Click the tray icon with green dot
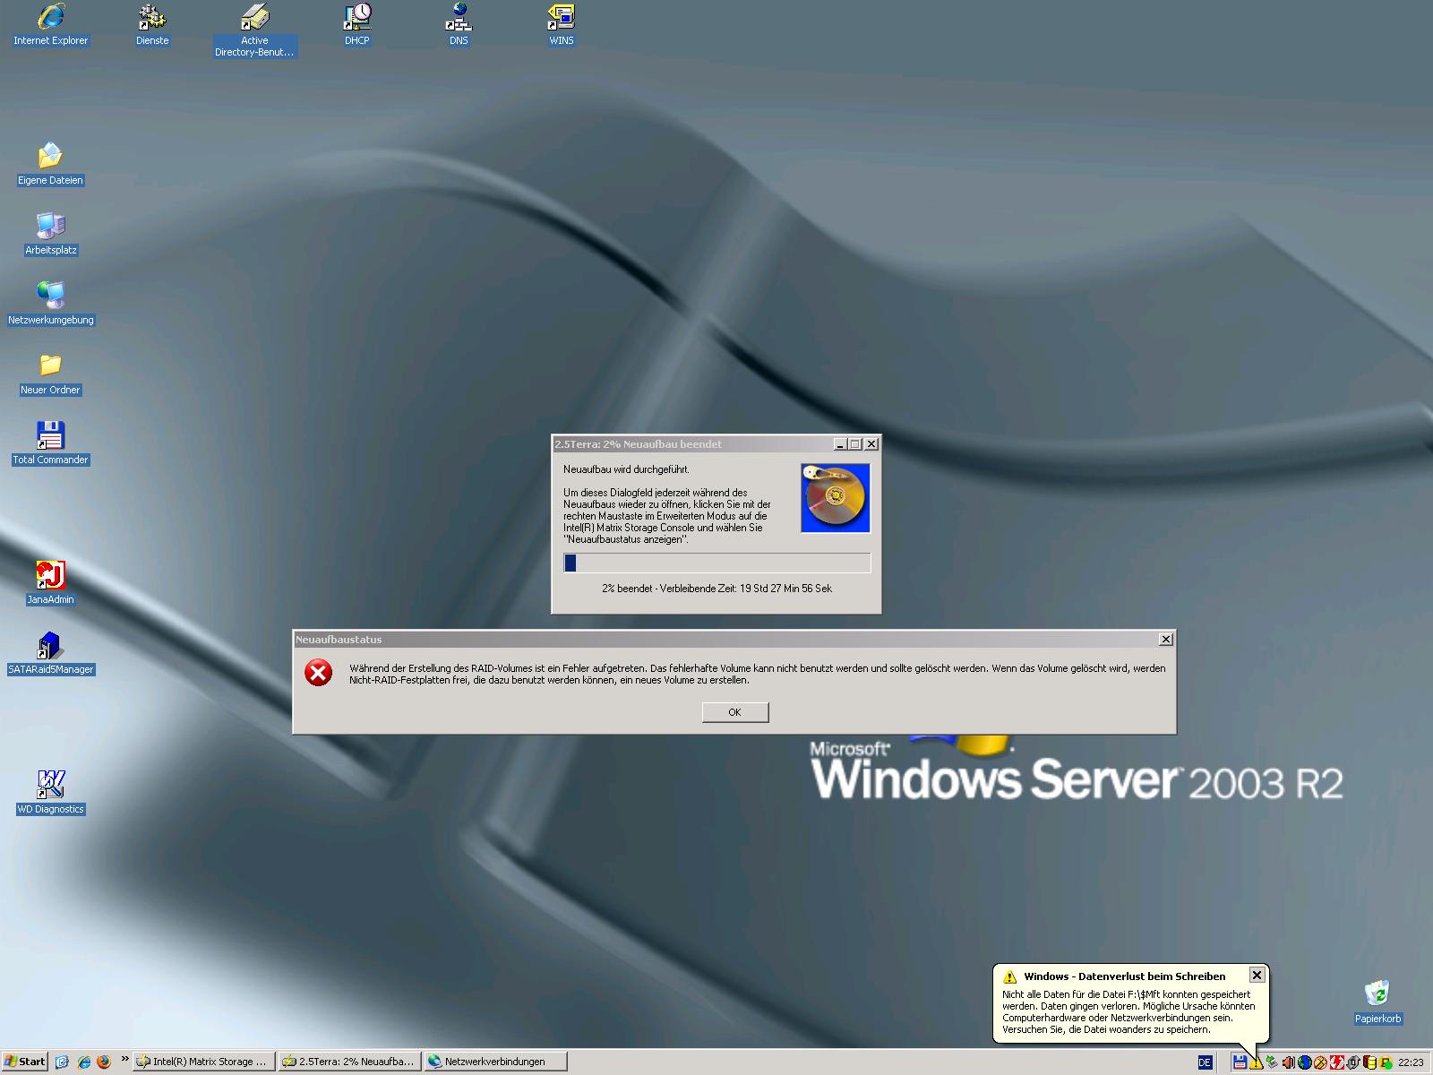The height and width of the screenshot is (1075, 1433). (x=1386, y=1062)
